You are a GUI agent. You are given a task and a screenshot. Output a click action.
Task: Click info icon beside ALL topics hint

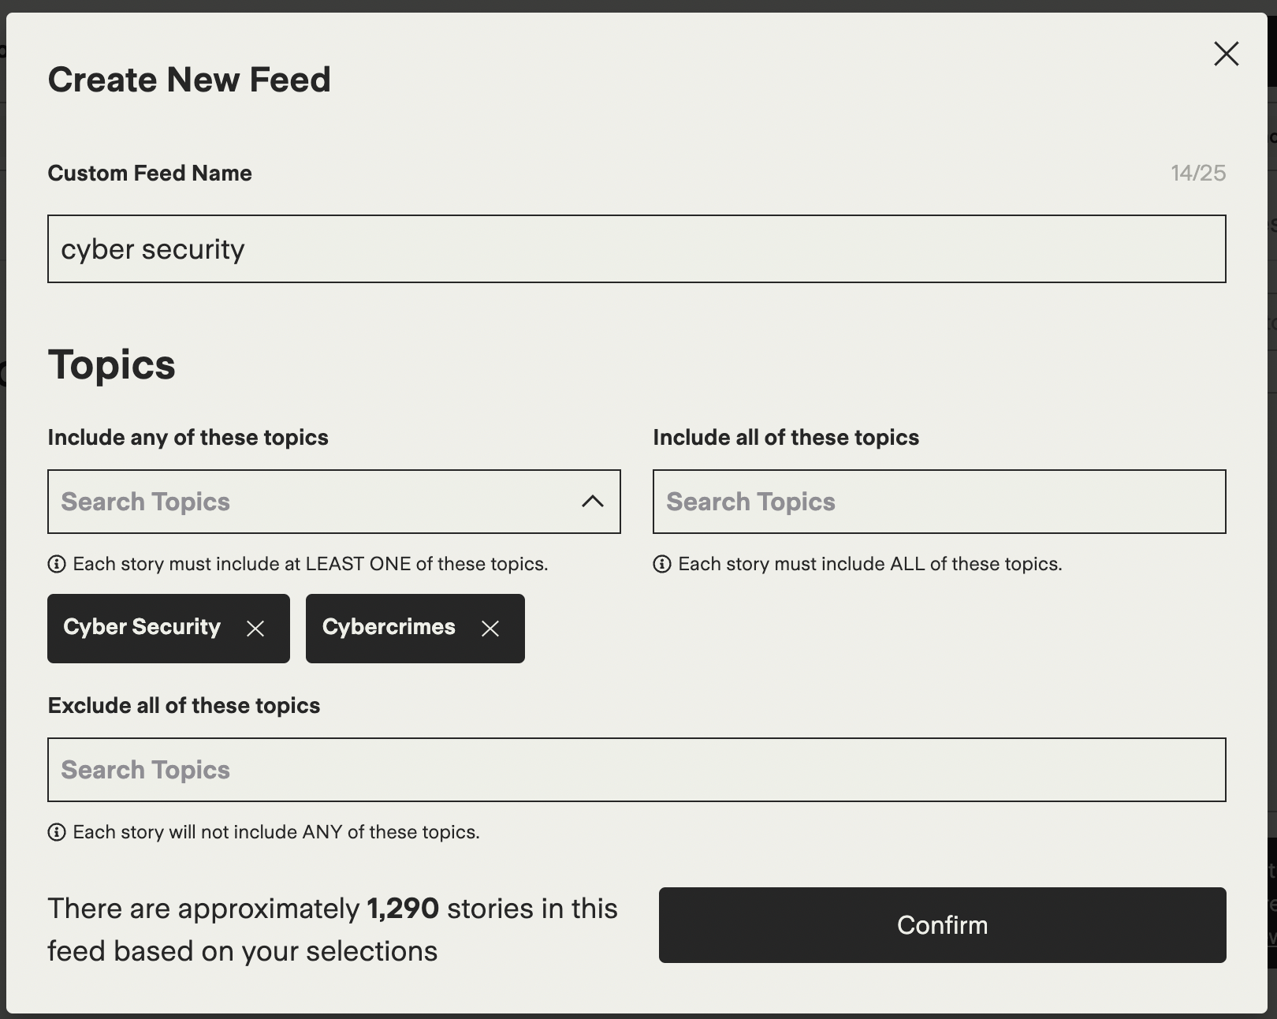[662, 564]
